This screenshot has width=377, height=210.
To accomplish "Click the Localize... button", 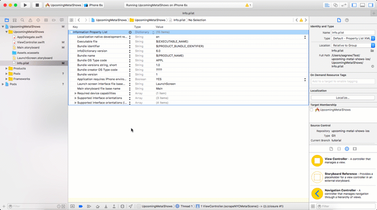I will tap(343, 97).
